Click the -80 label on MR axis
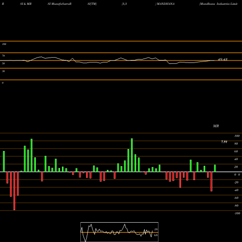 click(x=236, y=206)
